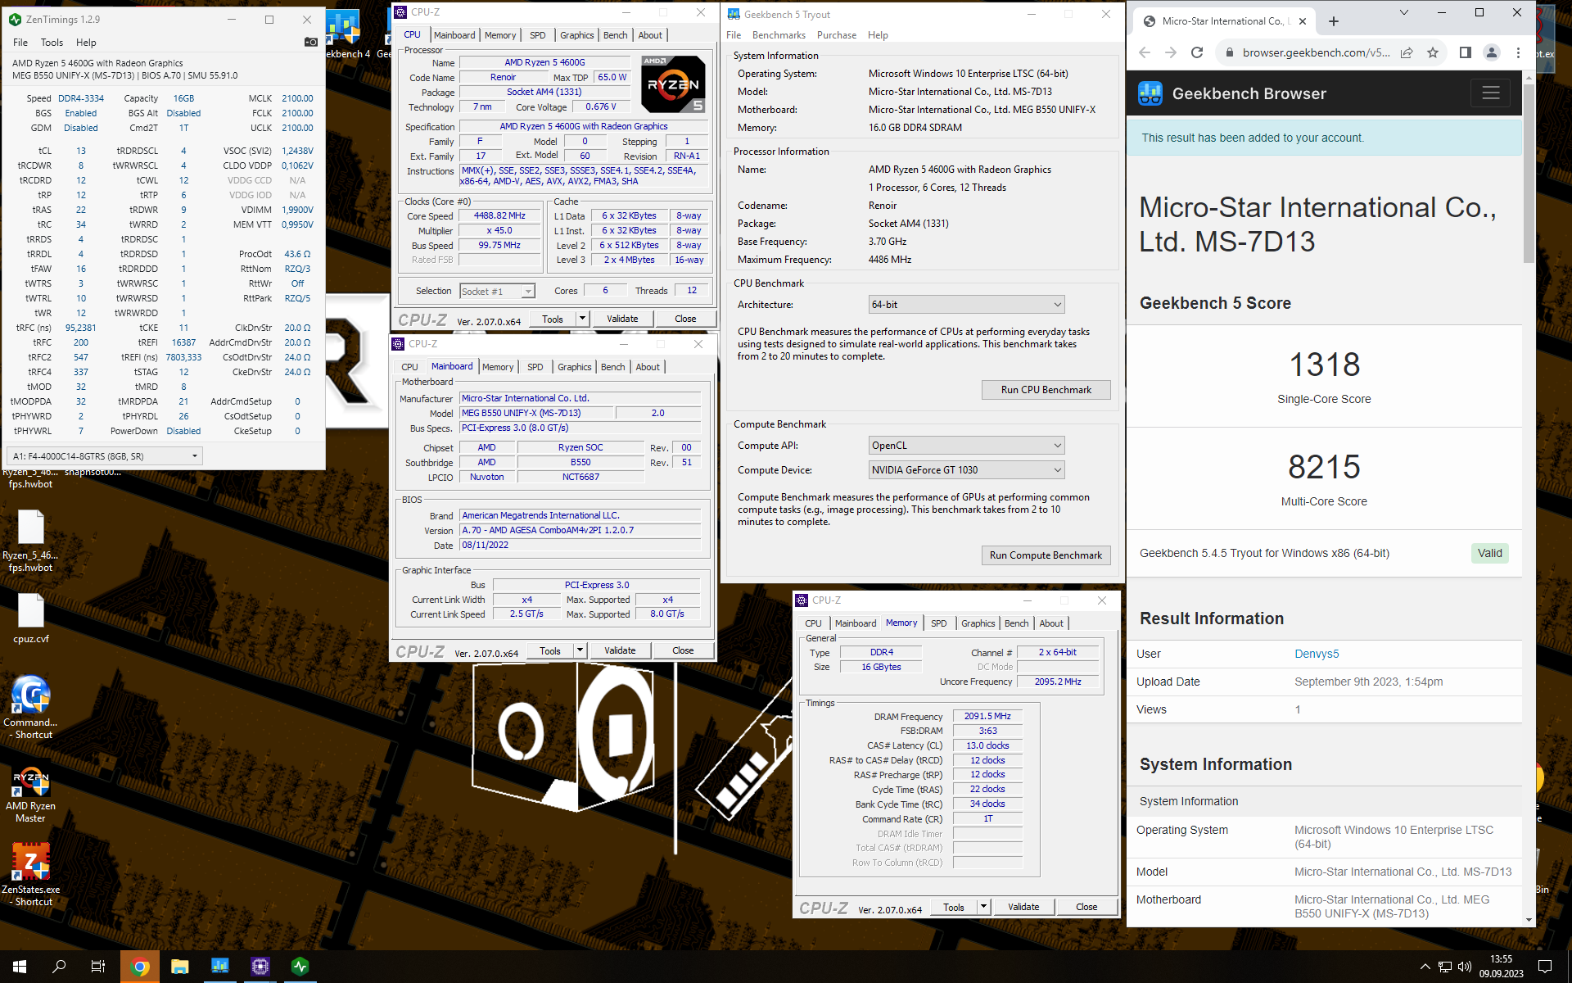The width and height of the screenshot is (1572, 983).
Task: Open Chrome profile avatar
Action: 1492,52
